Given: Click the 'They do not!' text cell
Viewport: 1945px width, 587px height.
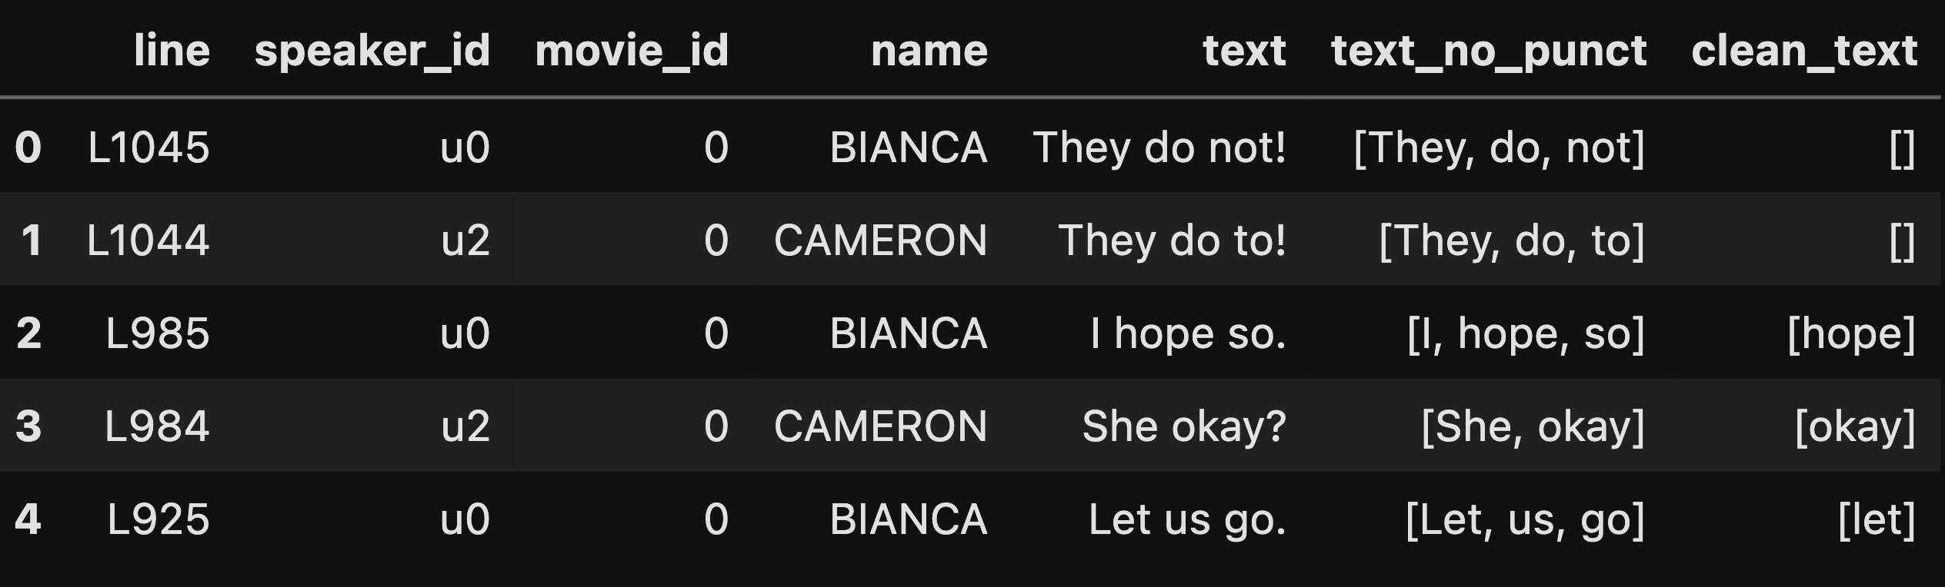Looking at the screenshot, I should point(1159,147).
